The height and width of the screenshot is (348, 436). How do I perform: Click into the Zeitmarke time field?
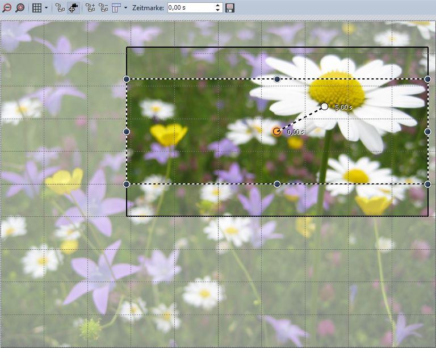190,8
